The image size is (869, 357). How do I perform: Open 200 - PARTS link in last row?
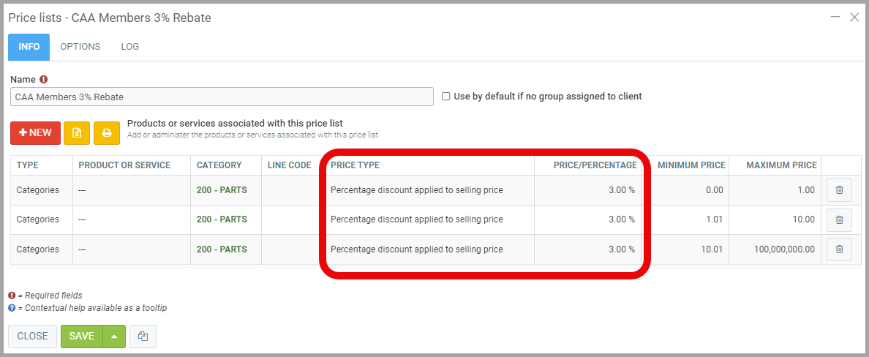tap(222, 249)
